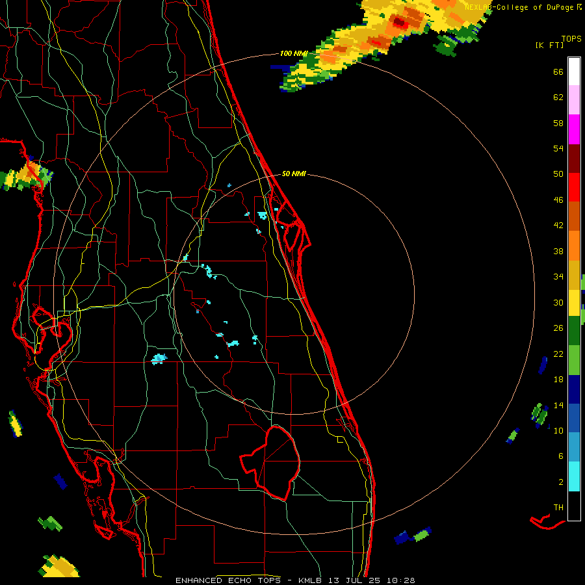This screenshot has width=585, height=585.
Task: Select the TH threshold legend label
Action: [x=558, y=508]
